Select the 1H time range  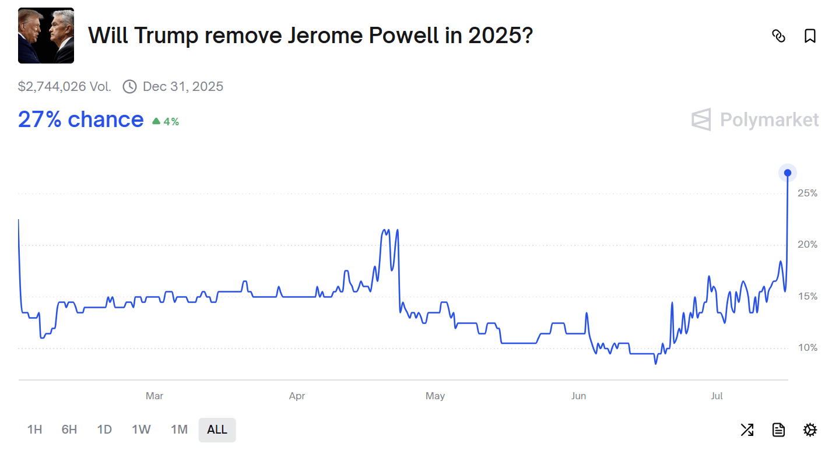click(x=34, y=430)
